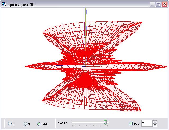The height and width of the screenshot is (130, 169).
Task: Increase the value with the up spinner arrow
Action: 155,122
